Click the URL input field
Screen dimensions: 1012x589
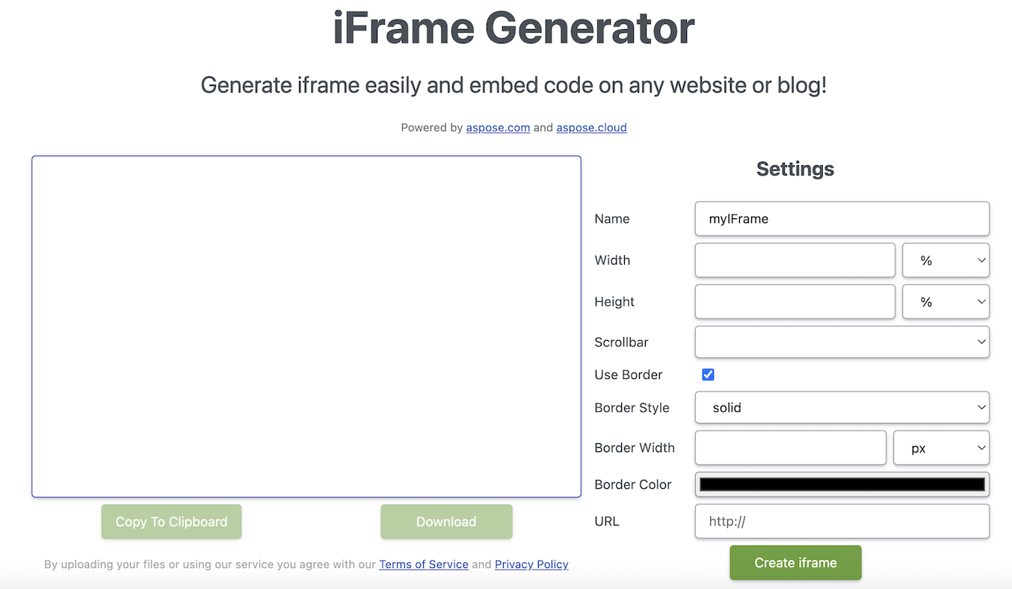pos(842,521)
